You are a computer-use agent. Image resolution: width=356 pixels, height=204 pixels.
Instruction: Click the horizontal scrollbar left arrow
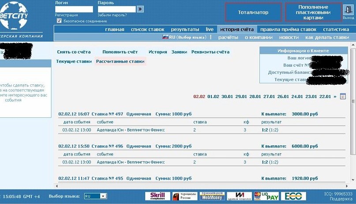[x=57, y=186]
